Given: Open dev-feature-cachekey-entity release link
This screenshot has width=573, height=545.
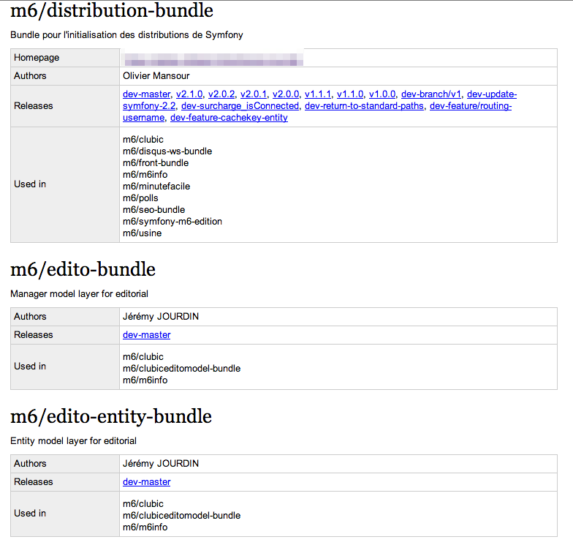Looking at the screenshot, I should click(229, 117).
